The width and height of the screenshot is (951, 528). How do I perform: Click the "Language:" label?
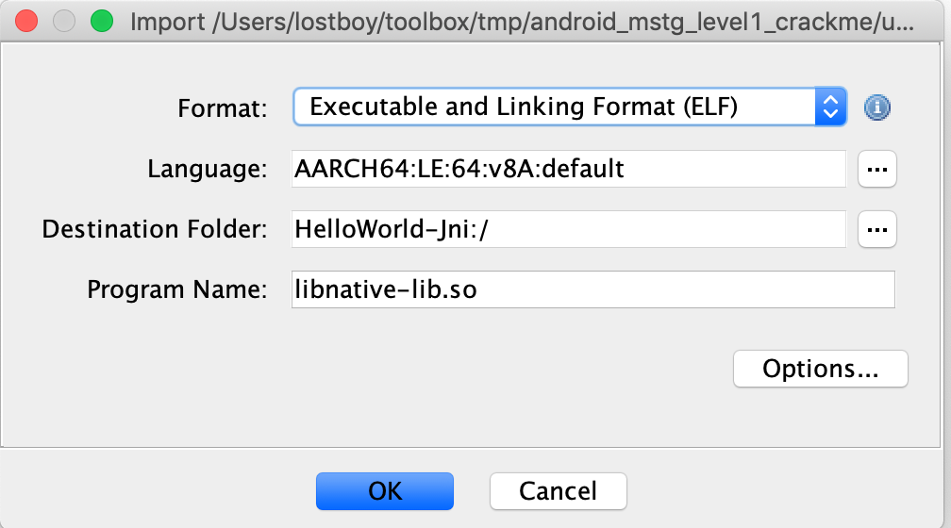pyautogui.click(x=208, y=170)
